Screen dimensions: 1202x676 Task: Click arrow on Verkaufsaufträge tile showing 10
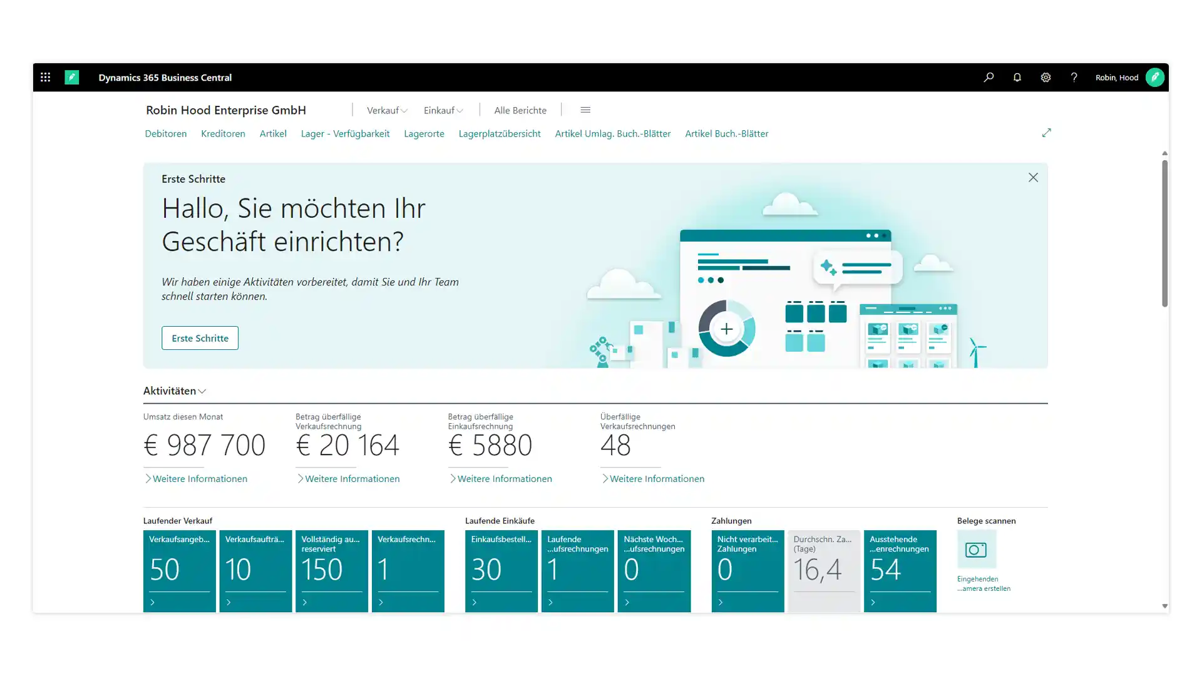point(229,602)
